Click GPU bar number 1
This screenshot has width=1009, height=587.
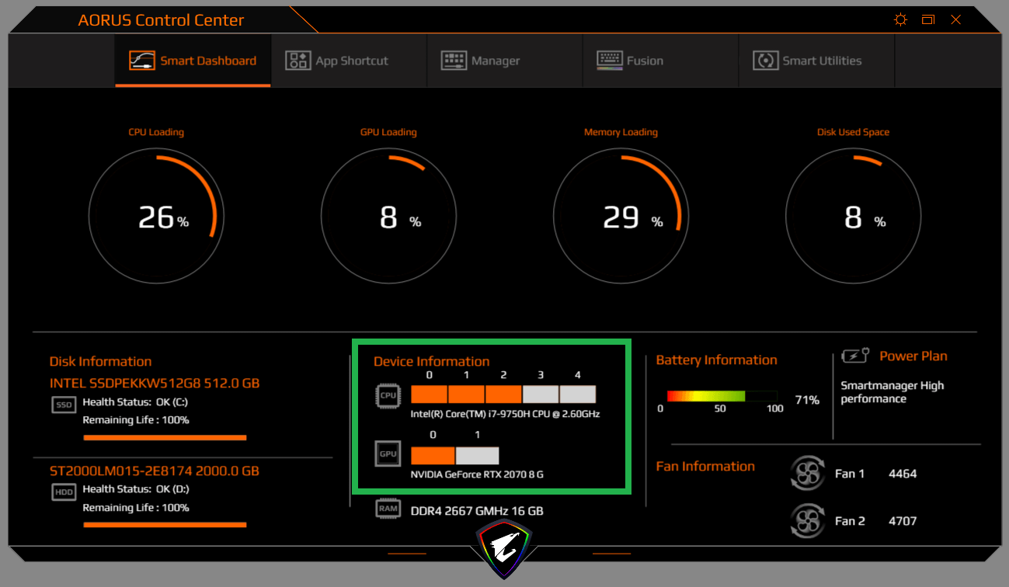point(477,455)
